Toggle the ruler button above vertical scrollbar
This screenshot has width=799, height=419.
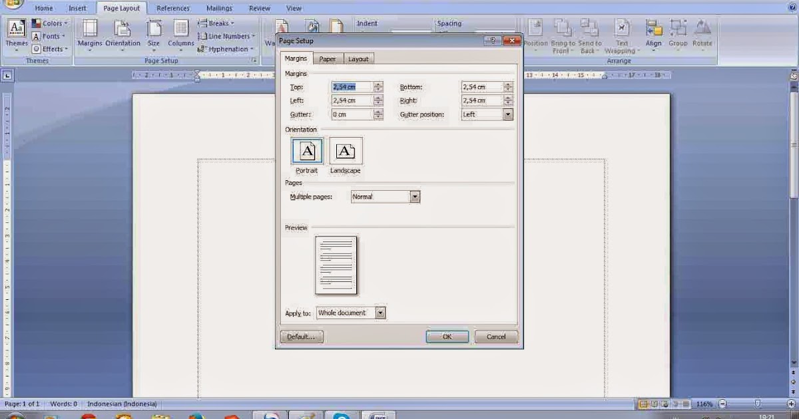794,76
